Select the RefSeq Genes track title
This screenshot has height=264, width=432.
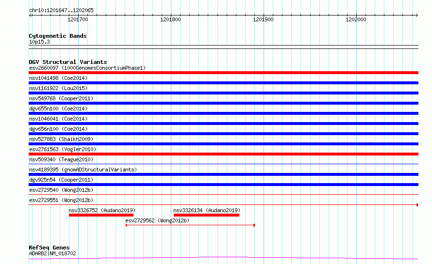point(49,248)
